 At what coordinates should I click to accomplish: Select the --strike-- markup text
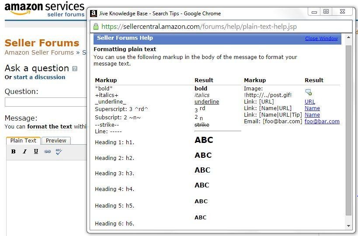tap(107, 125)
